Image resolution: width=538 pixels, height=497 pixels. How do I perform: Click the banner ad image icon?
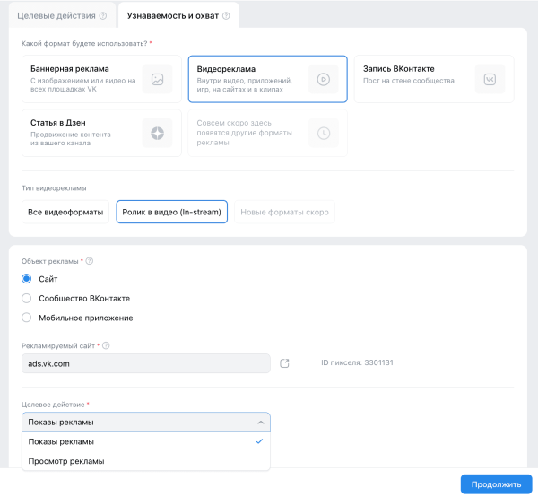157,79
